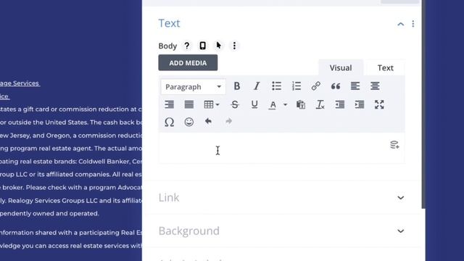The image size is (464, 261).
Task: Use dynamic content icon in body editor
Action: 394,145
